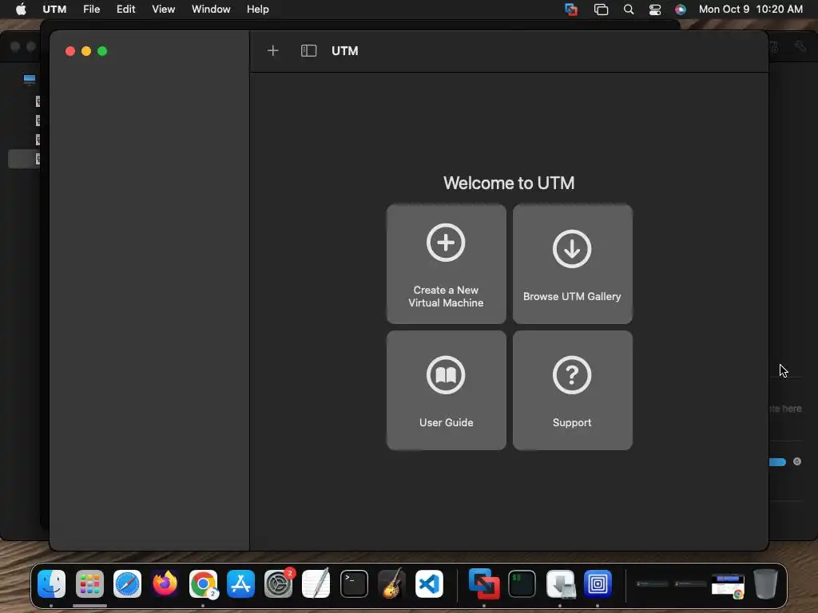
Task: Open the Window menu
Action: pos(211,10)
